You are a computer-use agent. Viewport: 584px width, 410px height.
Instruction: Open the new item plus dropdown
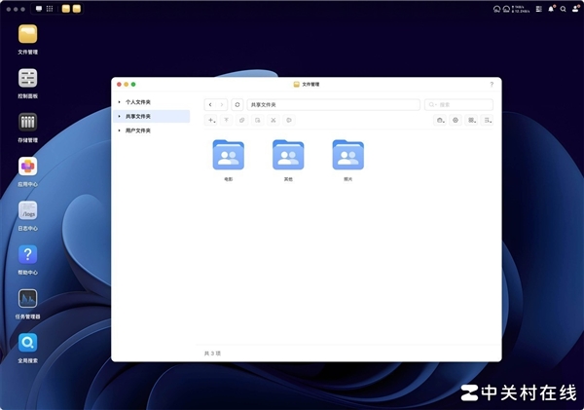[211, 120]
